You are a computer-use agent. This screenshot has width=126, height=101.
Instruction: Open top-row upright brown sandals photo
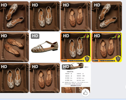(x=76, y=16)
